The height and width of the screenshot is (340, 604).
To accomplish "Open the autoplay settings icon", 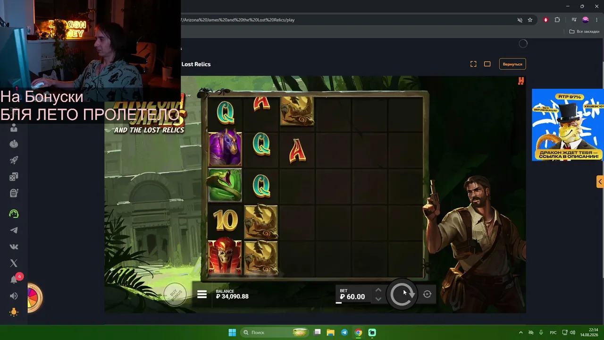I will (427, 294).
